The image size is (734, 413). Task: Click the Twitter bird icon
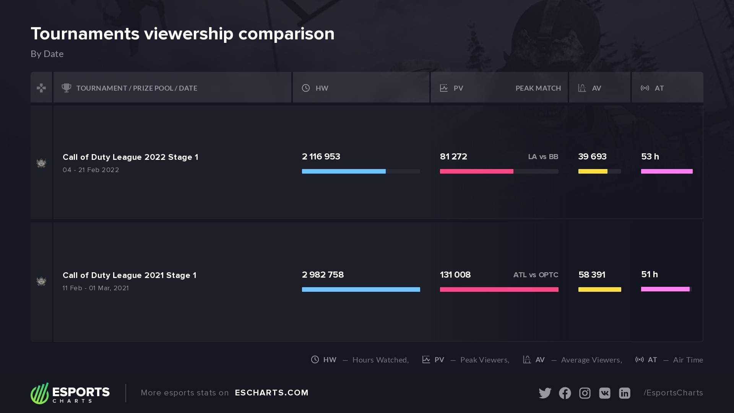point(545,393)
